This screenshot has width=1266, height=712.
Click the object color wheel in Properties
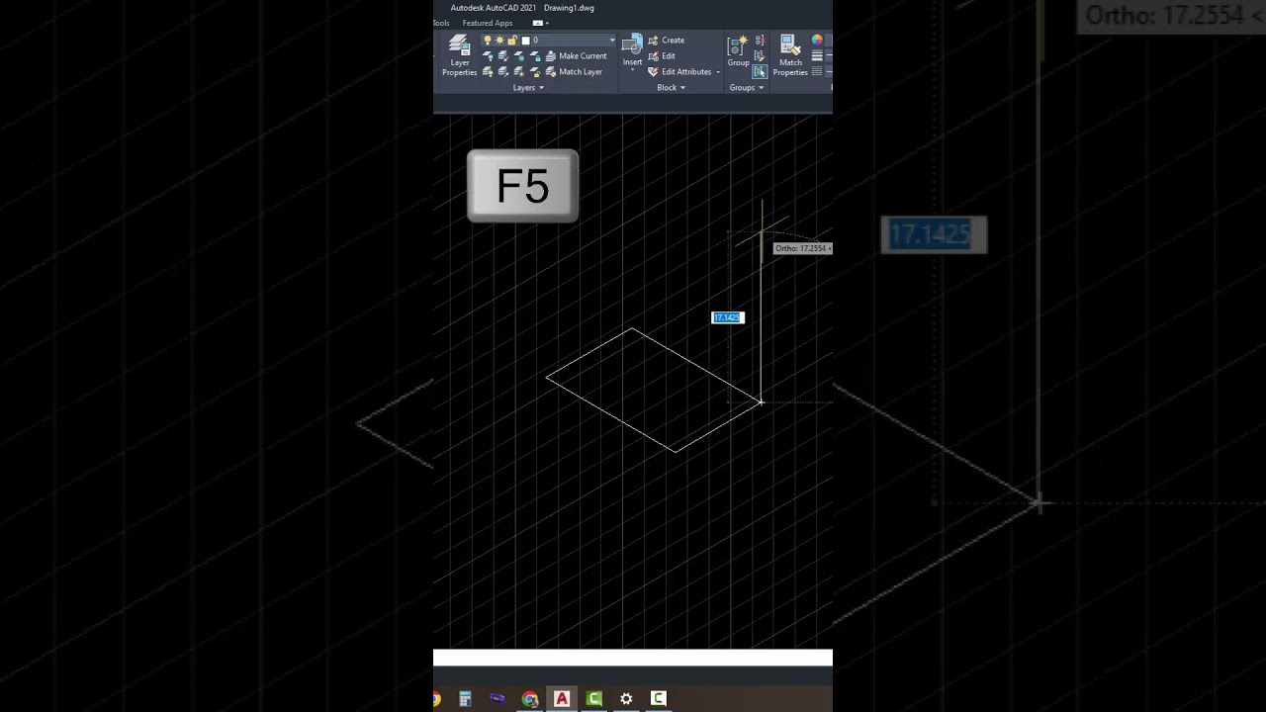coord(817,41)
